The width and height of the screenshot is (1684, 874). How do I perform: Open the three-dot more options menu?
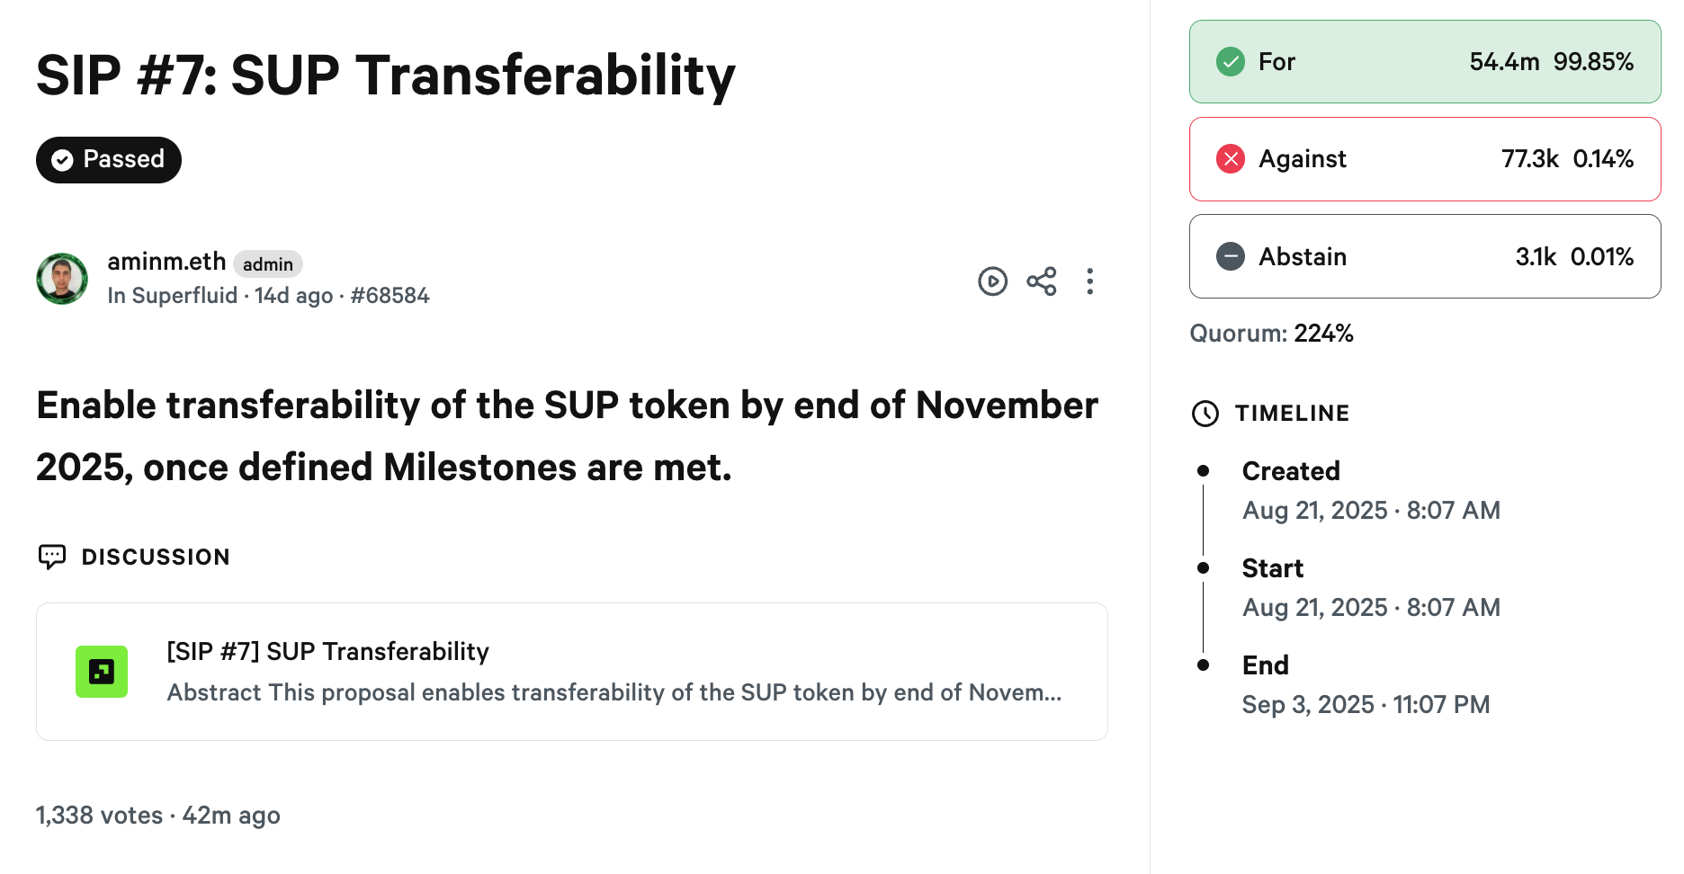tap(1089, 281)
